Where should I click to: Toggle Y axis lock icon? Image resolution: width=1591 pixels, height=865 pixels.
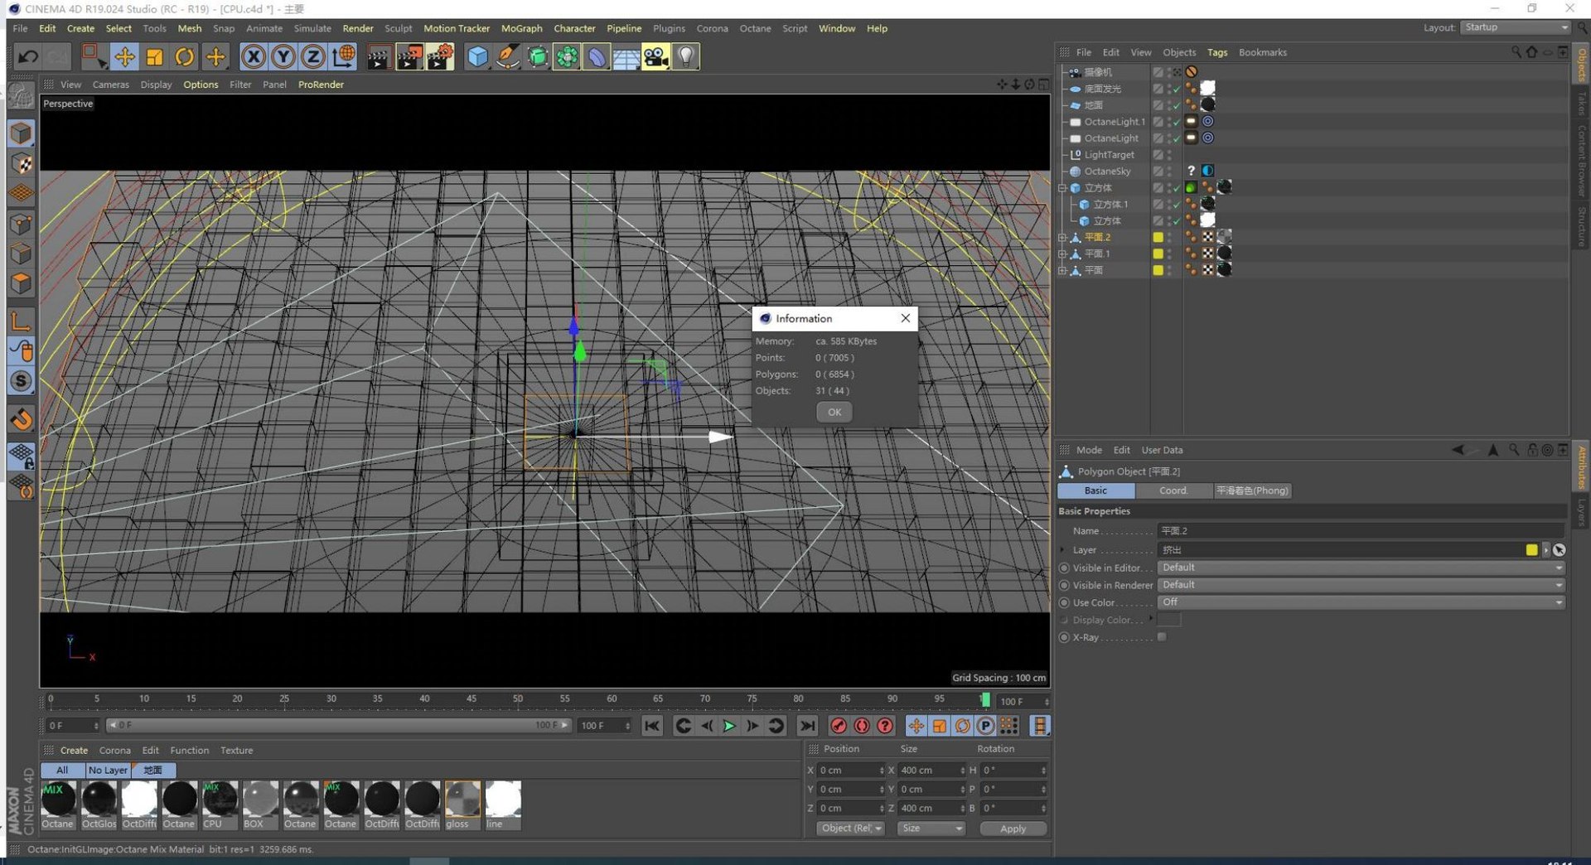tap(283, 56)
